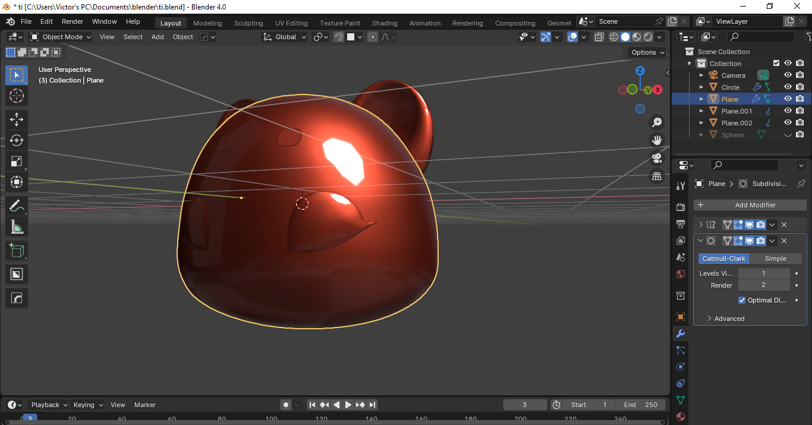Toggle Plane.001 viewport visibility eye
Viewport: 812px width, 425px height.
(788, 111)
